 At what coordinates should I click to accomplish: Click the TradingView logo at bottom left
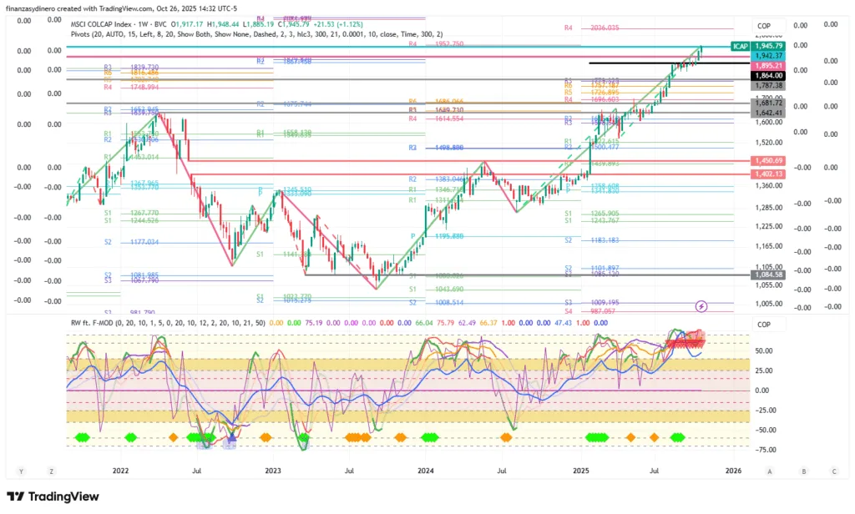52,496
